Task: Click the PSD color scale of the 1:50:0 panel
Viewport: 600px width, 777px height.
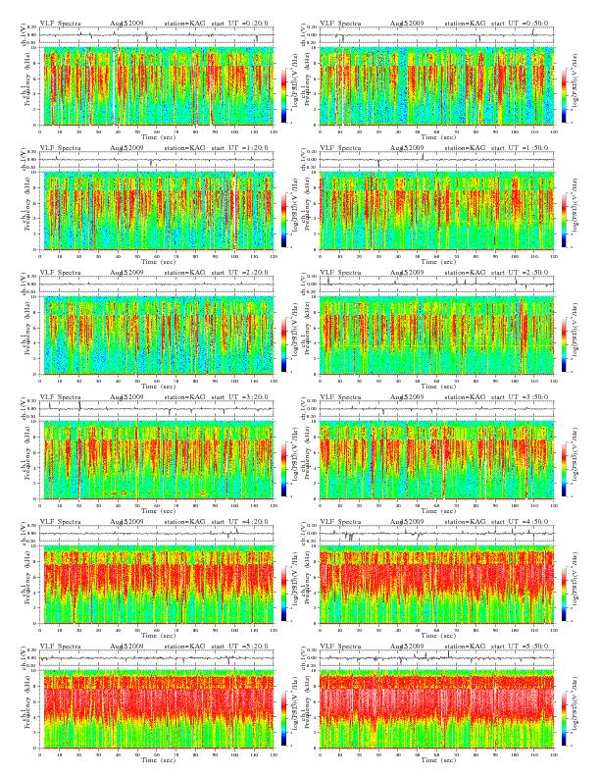Action: [x=564, y=220]
